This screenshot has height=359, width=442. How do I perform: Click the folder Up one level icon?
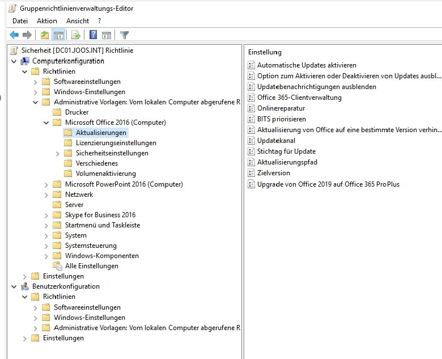point(45,35)
